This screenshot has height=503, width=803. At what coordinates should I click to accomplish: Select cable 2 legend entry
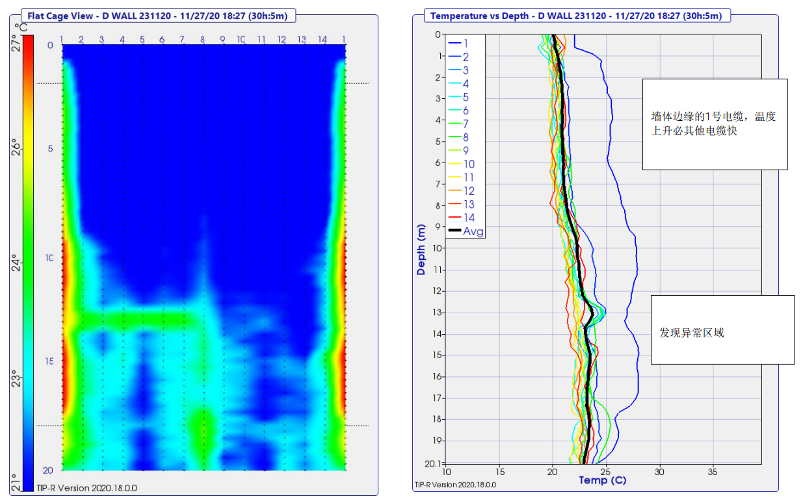[x=466, y=57]
